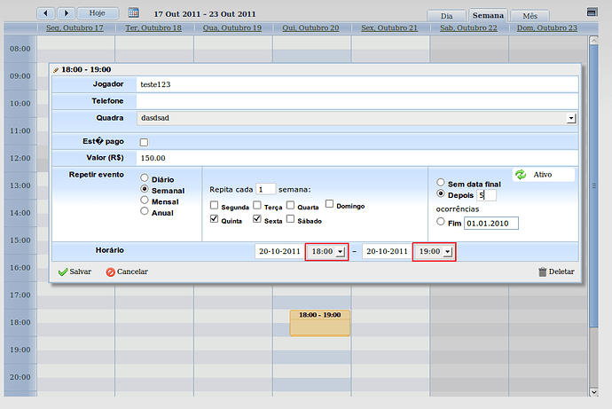Toggle the Está pago checkbox
The width and height of the screenshot is (612, 409).
(144, 143)
